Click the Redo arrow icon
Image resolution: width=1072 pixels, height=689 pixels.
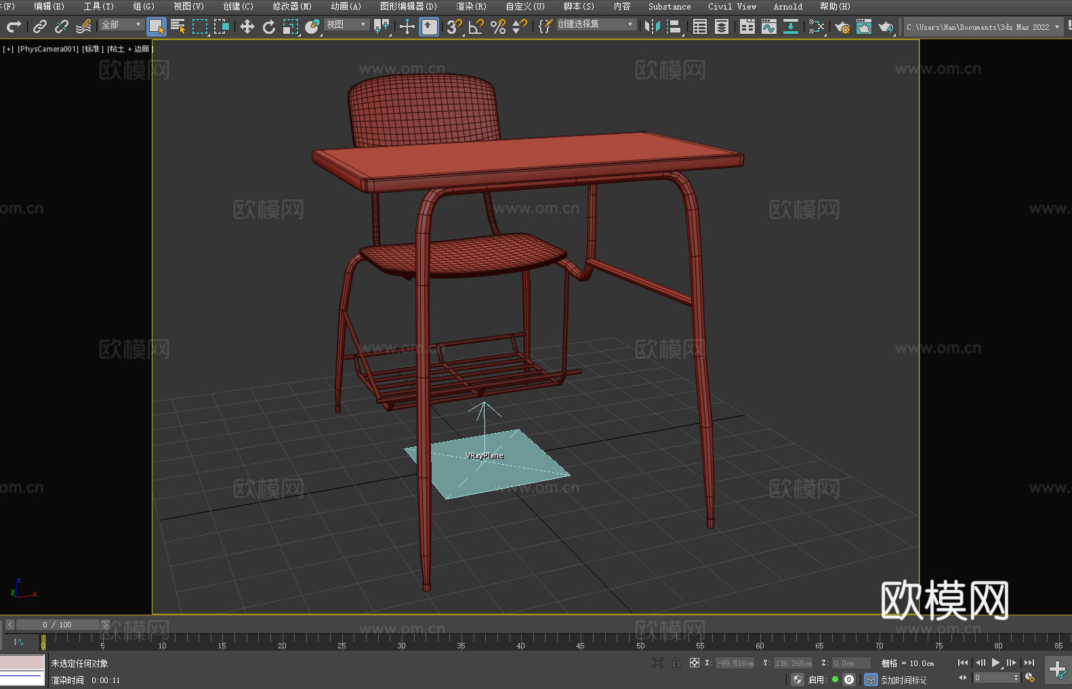(14, 26)
